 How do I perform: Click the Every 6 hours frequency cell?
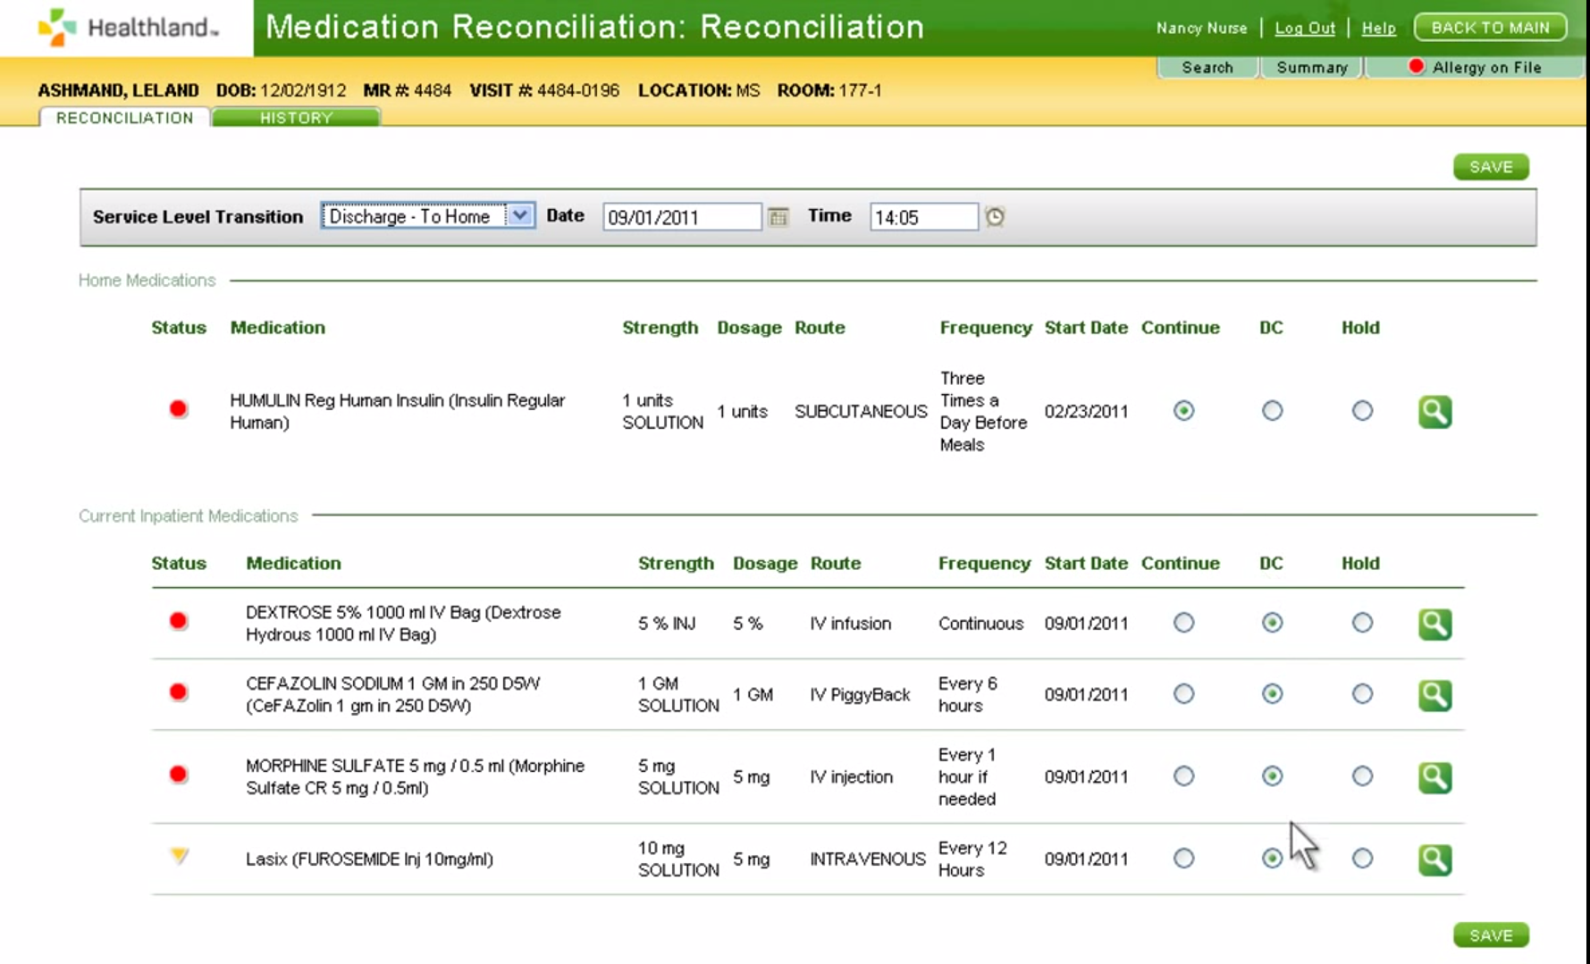click(x=968, y=694)
